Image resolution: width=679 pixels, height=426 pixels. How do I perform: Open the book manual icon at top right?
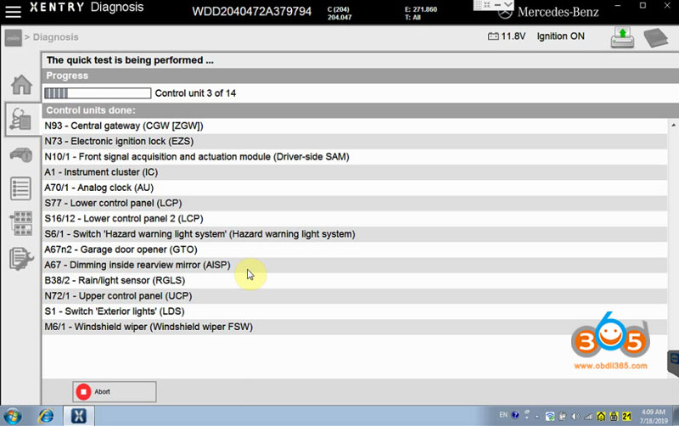[x=656, y=37]
